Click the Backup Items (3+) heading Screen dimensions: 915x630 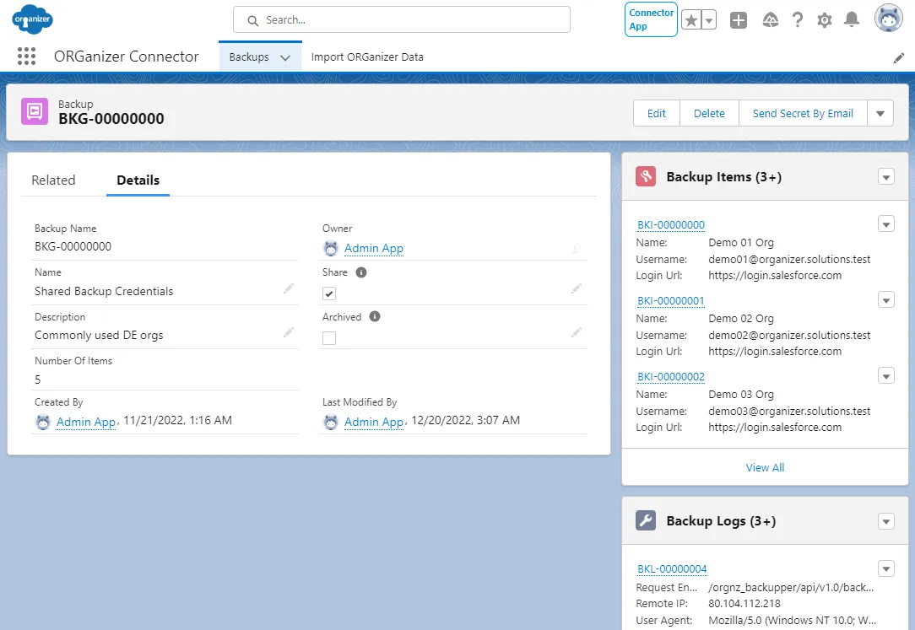tap(723, 176)
